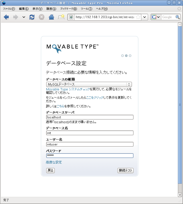Click the Firefox window icon in title bar
The height and width of the screenshot is (204, 183).
(x=4, y=3)
